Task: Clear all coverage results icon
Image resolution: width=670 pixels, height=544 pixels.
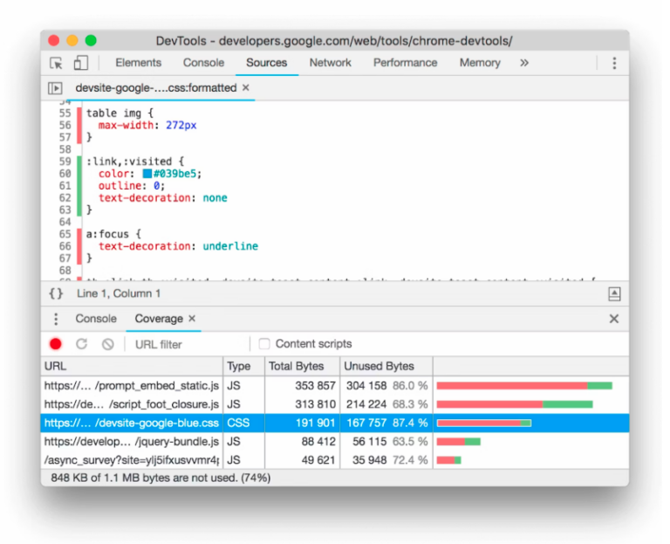Action: point(107,344)
